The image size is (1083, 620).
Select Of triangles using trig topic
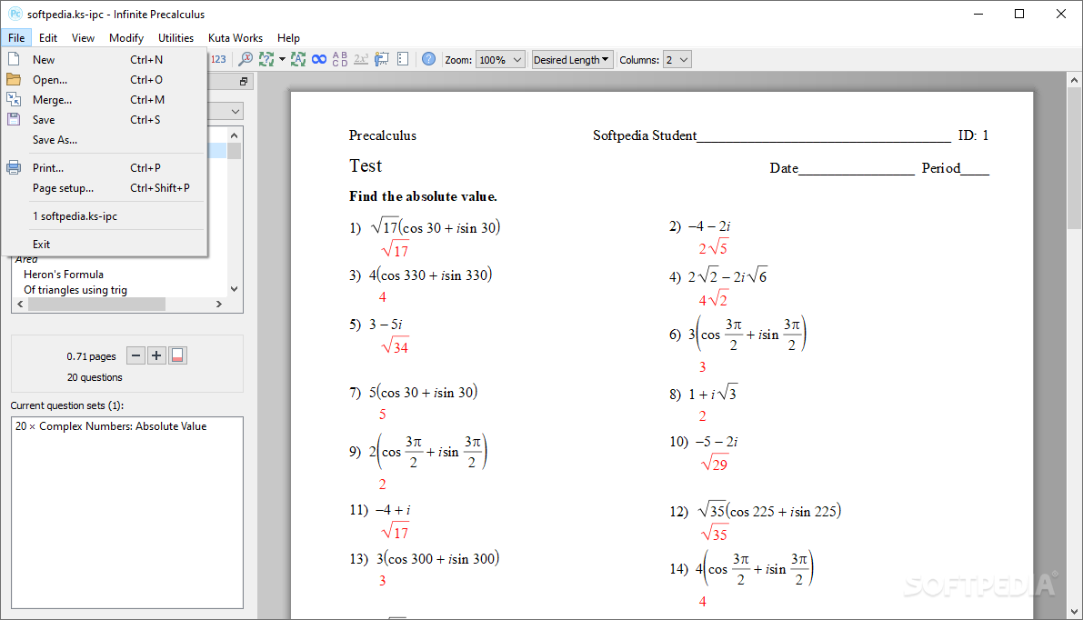click(75, 290)
